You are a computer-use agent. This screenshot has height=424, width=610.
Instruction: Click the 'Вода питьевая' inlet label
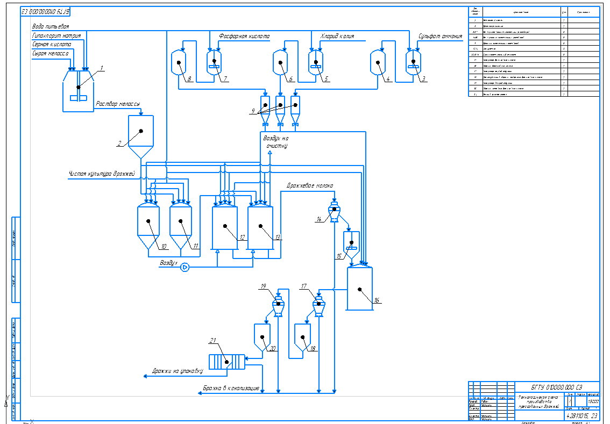pos(51,26)
